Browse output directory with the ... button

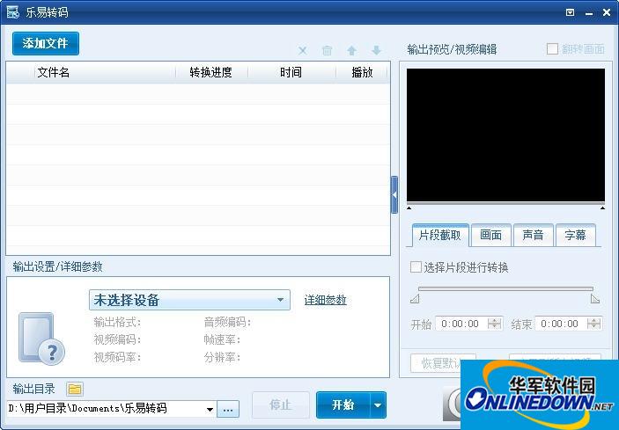pos(228,410)
